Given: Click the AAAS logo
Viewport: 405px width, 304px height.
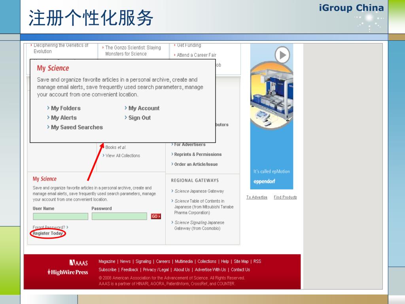Looking at the screenshot, I should [79, 263].
